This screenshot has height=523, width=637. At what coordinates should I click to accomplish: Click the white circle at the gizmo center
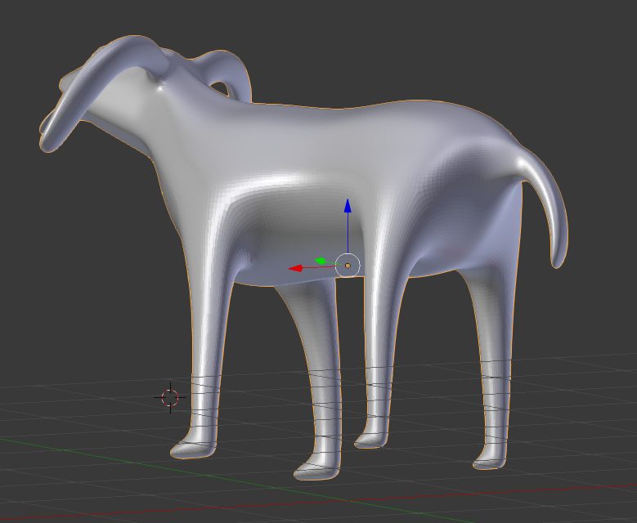(x=348, y=266)
